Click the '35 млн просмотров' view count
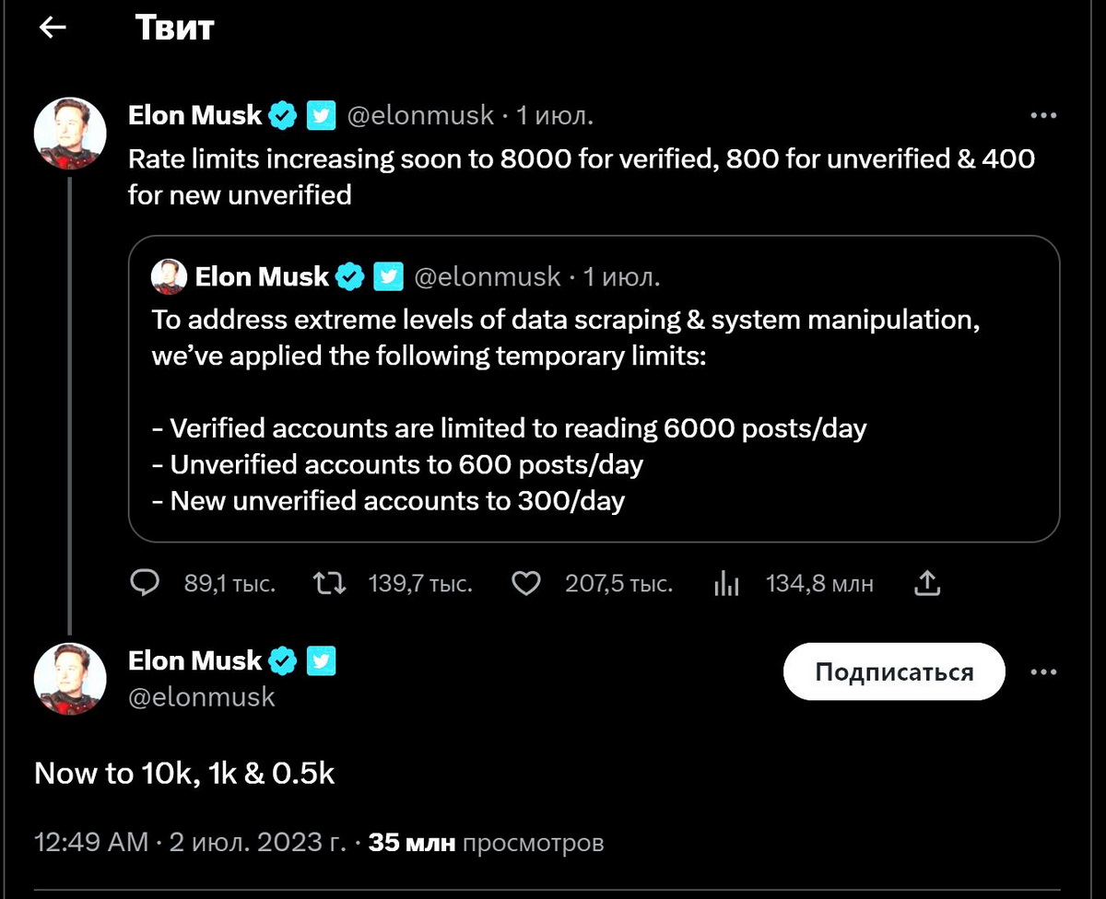This screenshot has height=899, width=1106. [486, 842]
